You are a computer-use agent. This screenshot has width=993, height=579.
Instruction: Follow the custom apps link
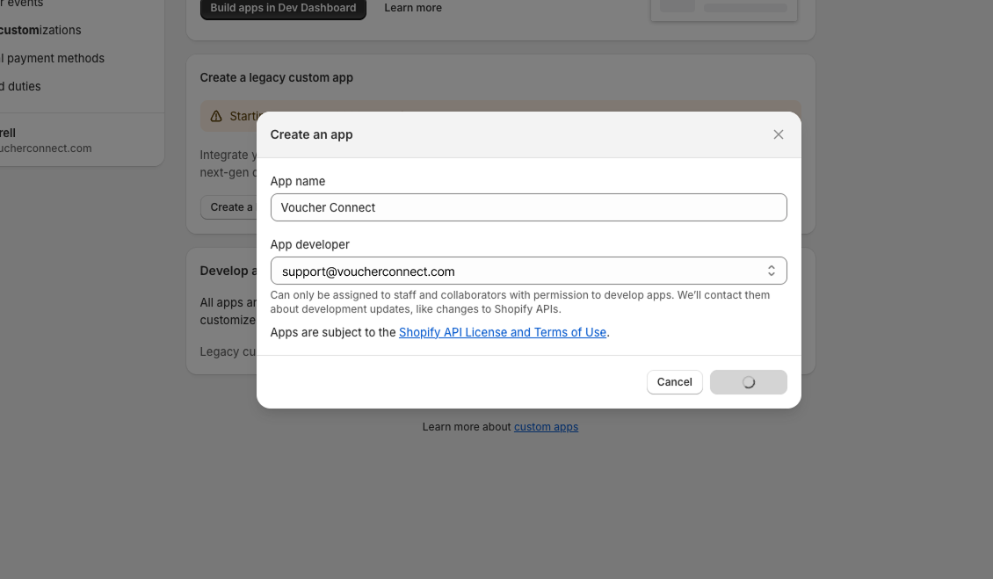click(x=546, y=427)
